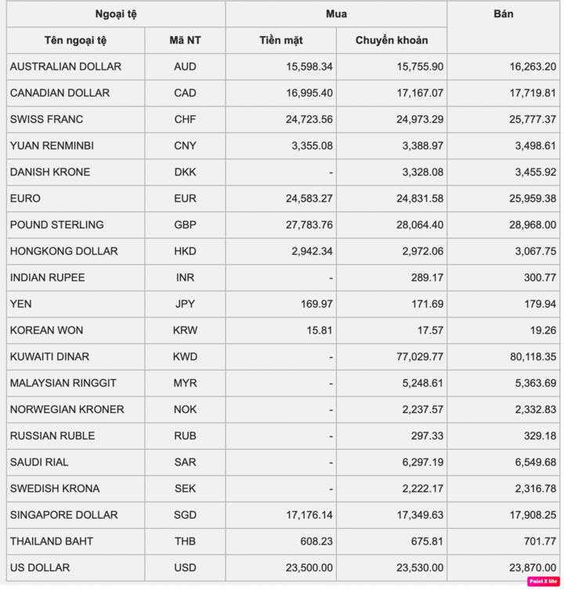Click the Paint X Lite watermark badge
This screenshot has width=564, height=590.
click(544, 581)
